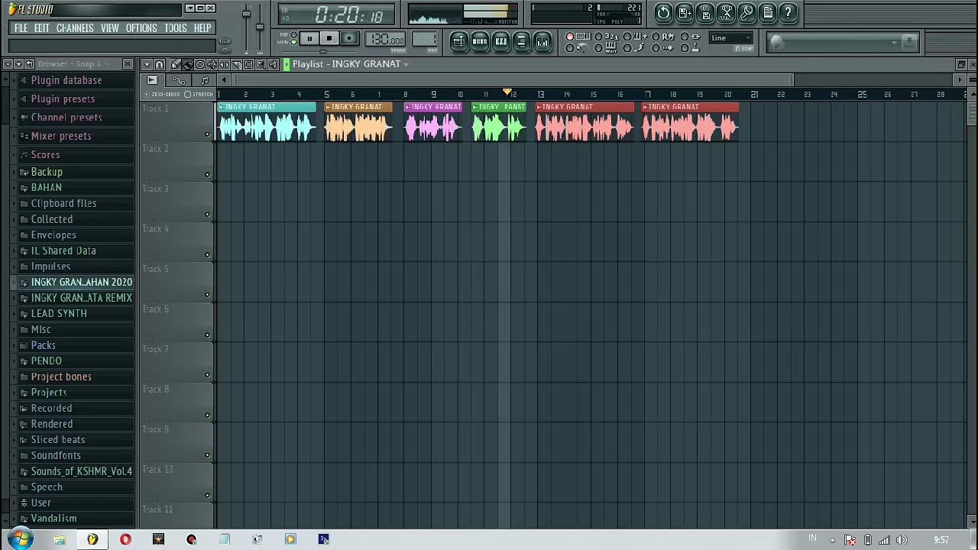The width and height of the screenshot is (978, 550).
Task: Toggle the Track 1 mute LED
Action: click(207, 134)
